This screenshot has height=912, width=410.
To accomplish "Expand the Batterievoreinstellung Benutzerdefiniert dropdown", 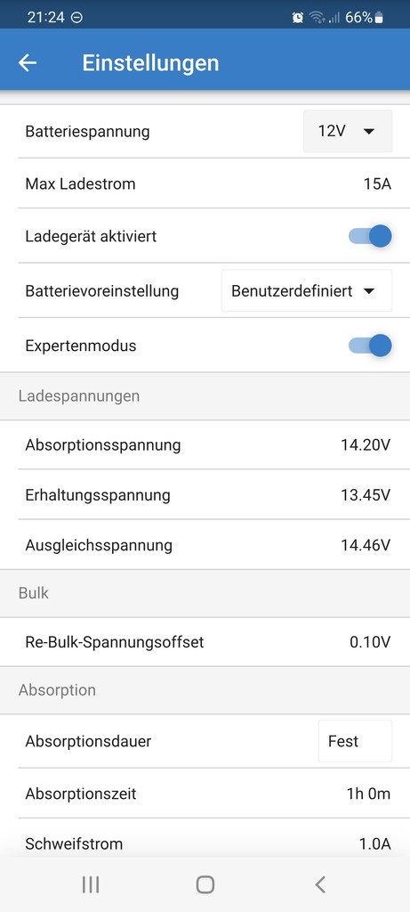I will (307, 291).
